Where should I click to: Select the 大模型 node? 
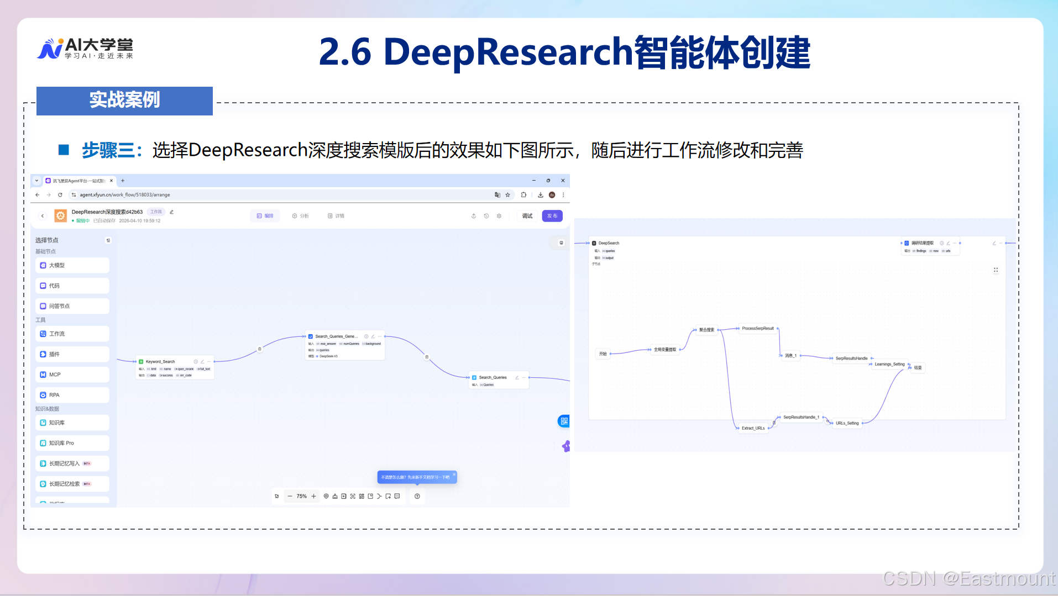(x=72, y=266)
